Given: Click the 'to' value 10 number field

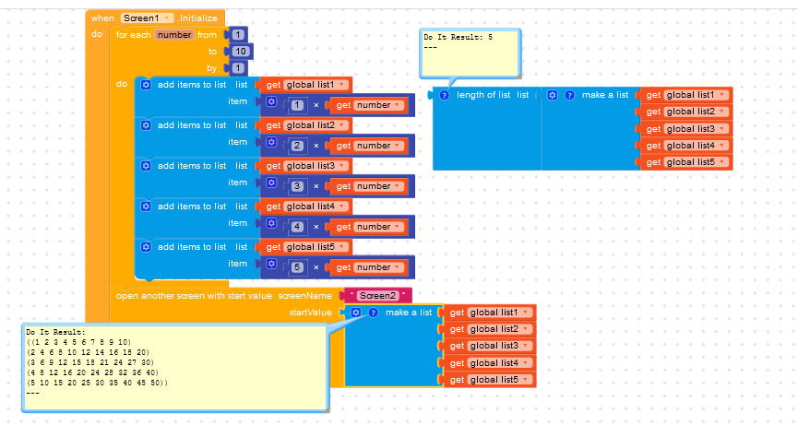Looking at the screenshot, I should pyautogui.click(x=237, y=52).
